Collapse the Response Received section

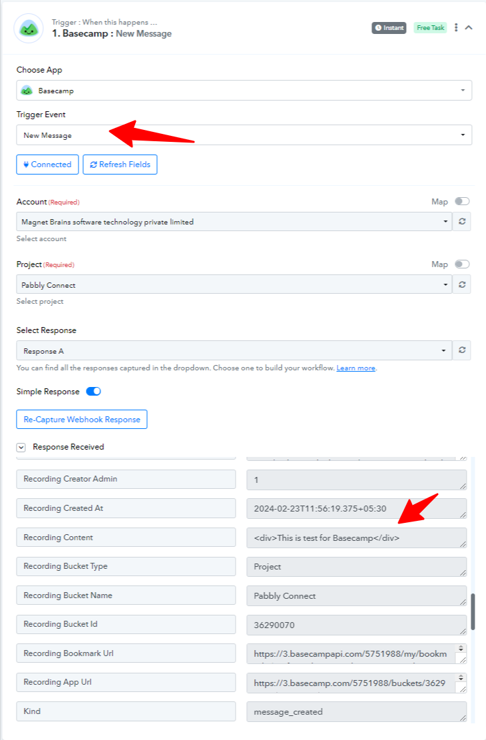[21, 447]
